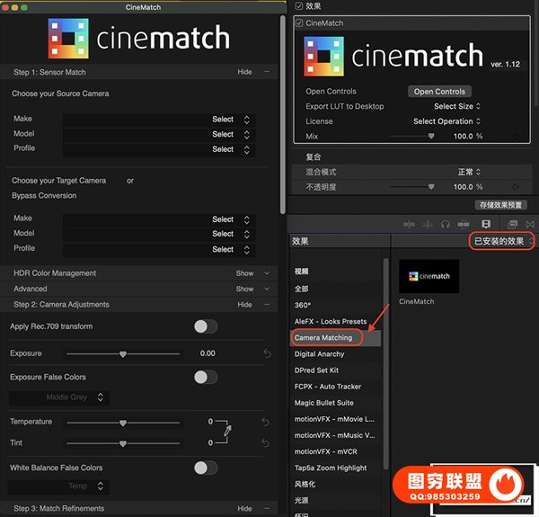Click the Exposure slider handle
Image resolution: width=539 pixels, height=517 pixels.
(122, 354)
